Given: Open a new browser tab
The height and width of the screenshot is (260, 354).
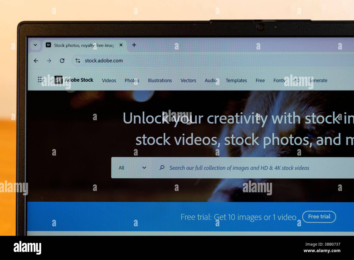Looking at the screenshot, I should pyautogui.click(x=134, y=45).
